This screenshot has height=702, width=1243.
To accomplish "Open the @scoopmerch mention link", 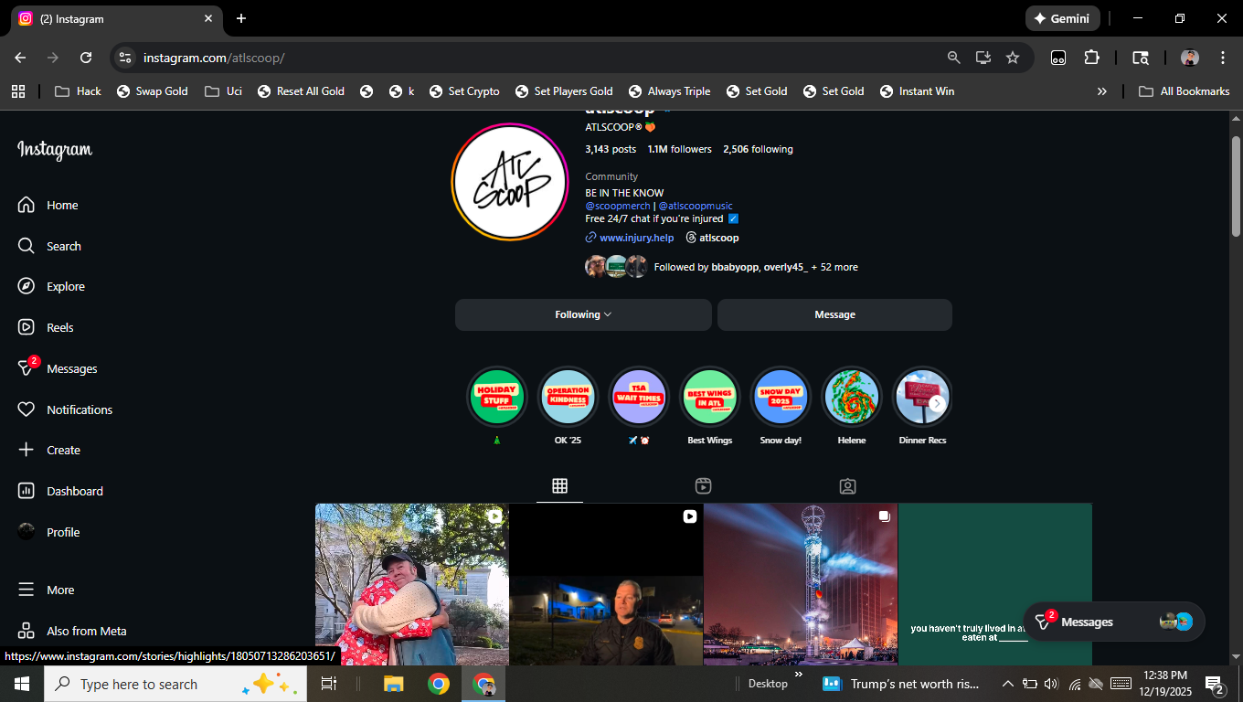I will tap(618, 207).
